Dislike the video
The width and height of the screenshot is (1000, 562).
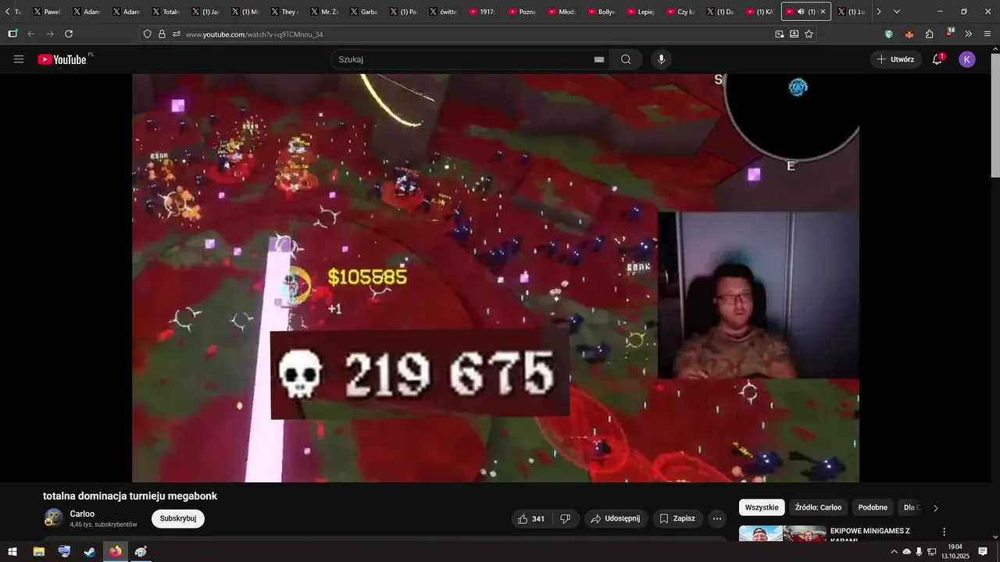(x=566, y=519)
